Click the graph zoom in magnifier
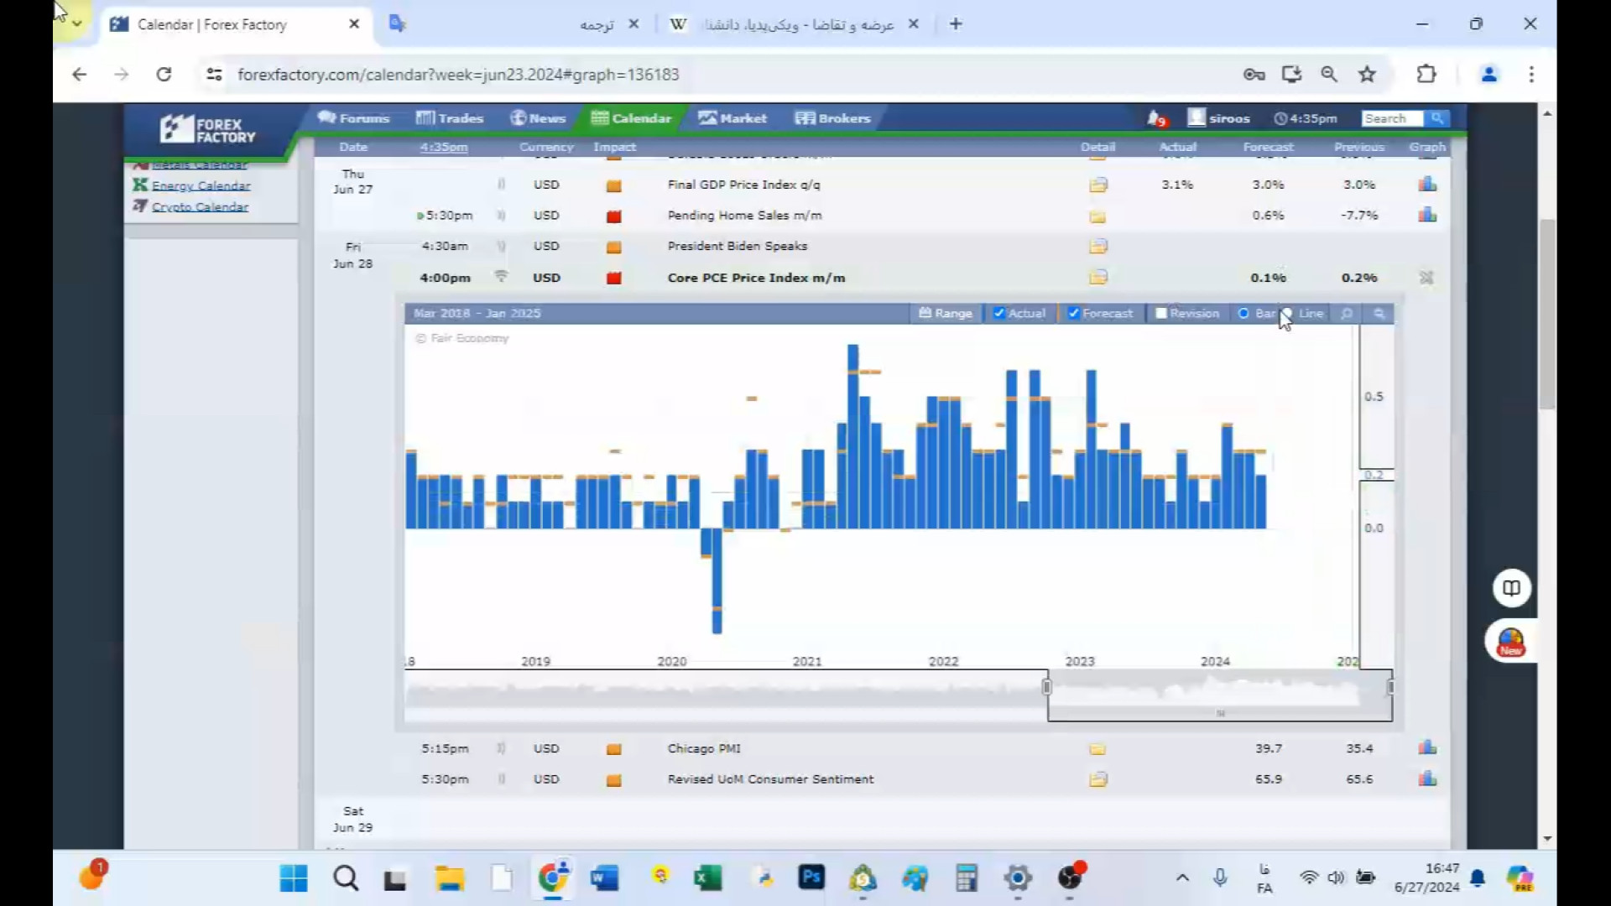Viewport: 1611px width, 906px height. tap(1347, 313)
